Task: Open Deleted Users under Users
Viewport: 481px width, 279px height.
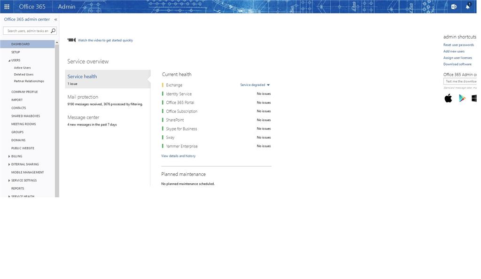Action: click(x=23, y=75)
